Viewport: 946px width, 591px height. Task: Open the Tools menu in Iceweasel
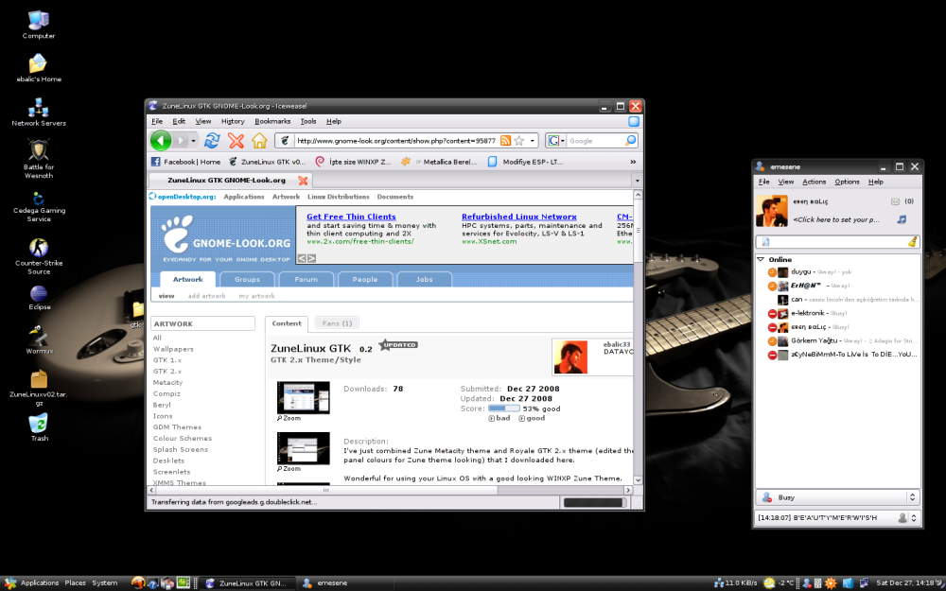(x=308, y=121)
